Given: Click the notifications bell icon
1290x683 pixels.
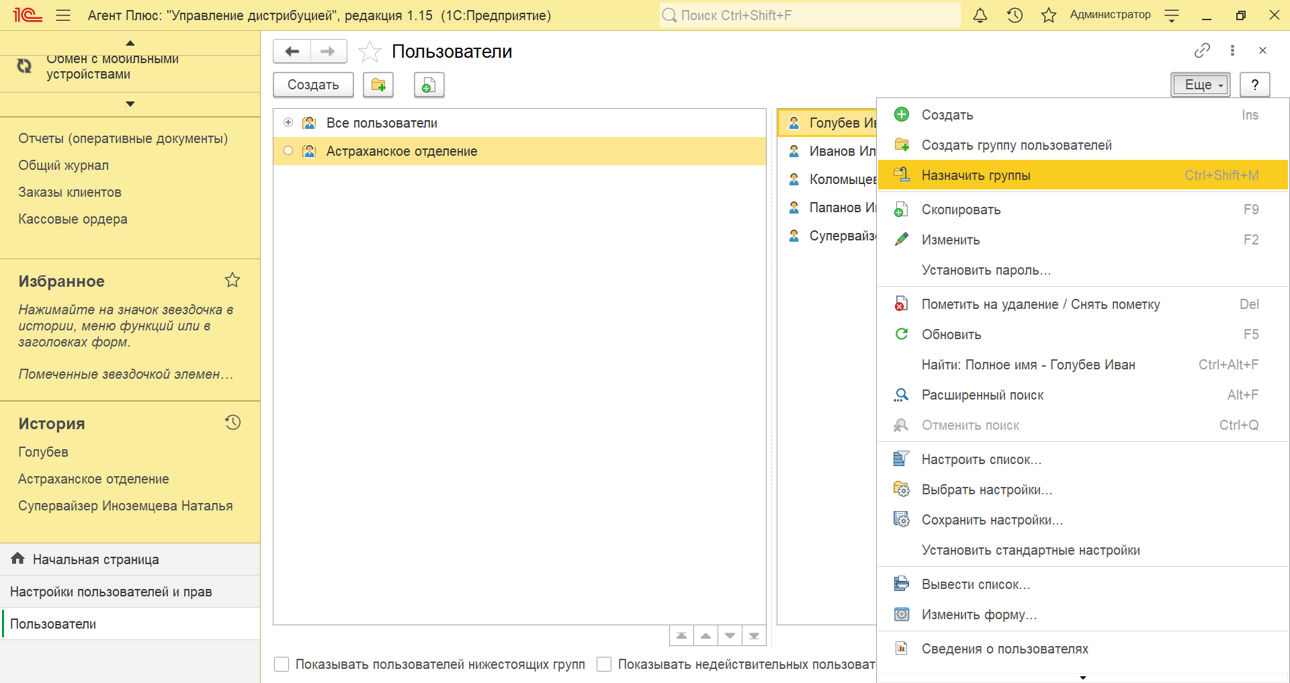Looking at the screenshot, I should pyautogui.click(x=980, y=15).
